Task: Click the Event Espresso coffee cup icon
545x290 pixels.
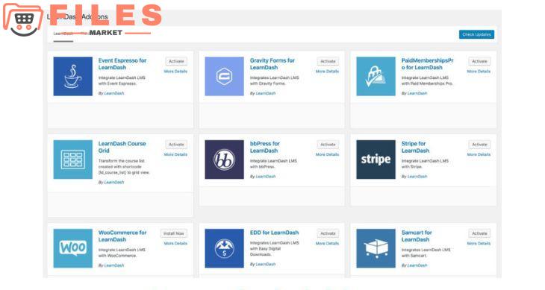Action: pyautogui.click(x=72, y=76)
